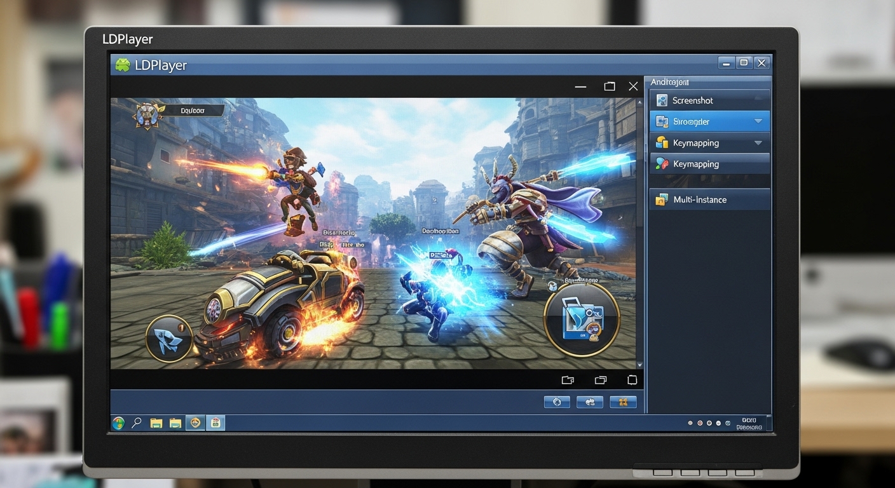
Task: Click the round orange app icon on the taskbar
Action: pyautogui.click(x=196, y=423)
